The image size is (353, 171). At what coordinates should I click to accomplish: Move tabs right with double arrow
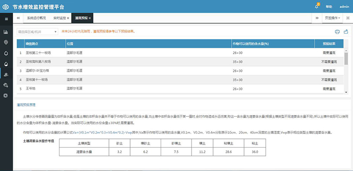click(317, 18)
